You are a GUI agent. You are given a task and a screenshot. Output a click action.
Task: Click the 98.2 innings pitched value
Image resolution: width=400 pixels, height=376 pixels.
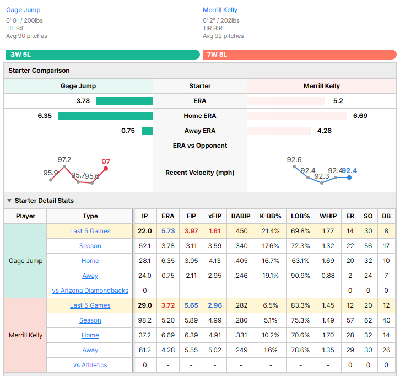(145, 320)
